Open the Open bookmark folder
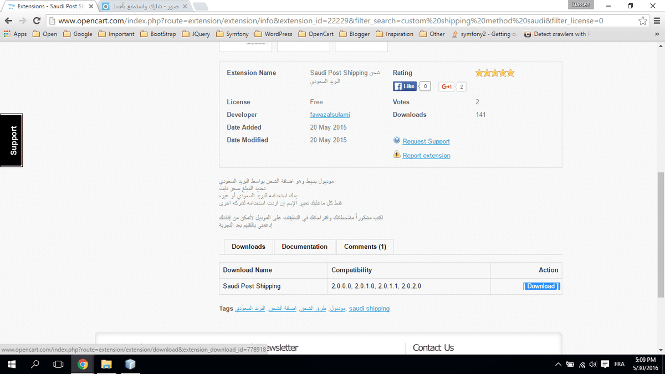This screenshot has width=665, height=374. tap(45, 34)
